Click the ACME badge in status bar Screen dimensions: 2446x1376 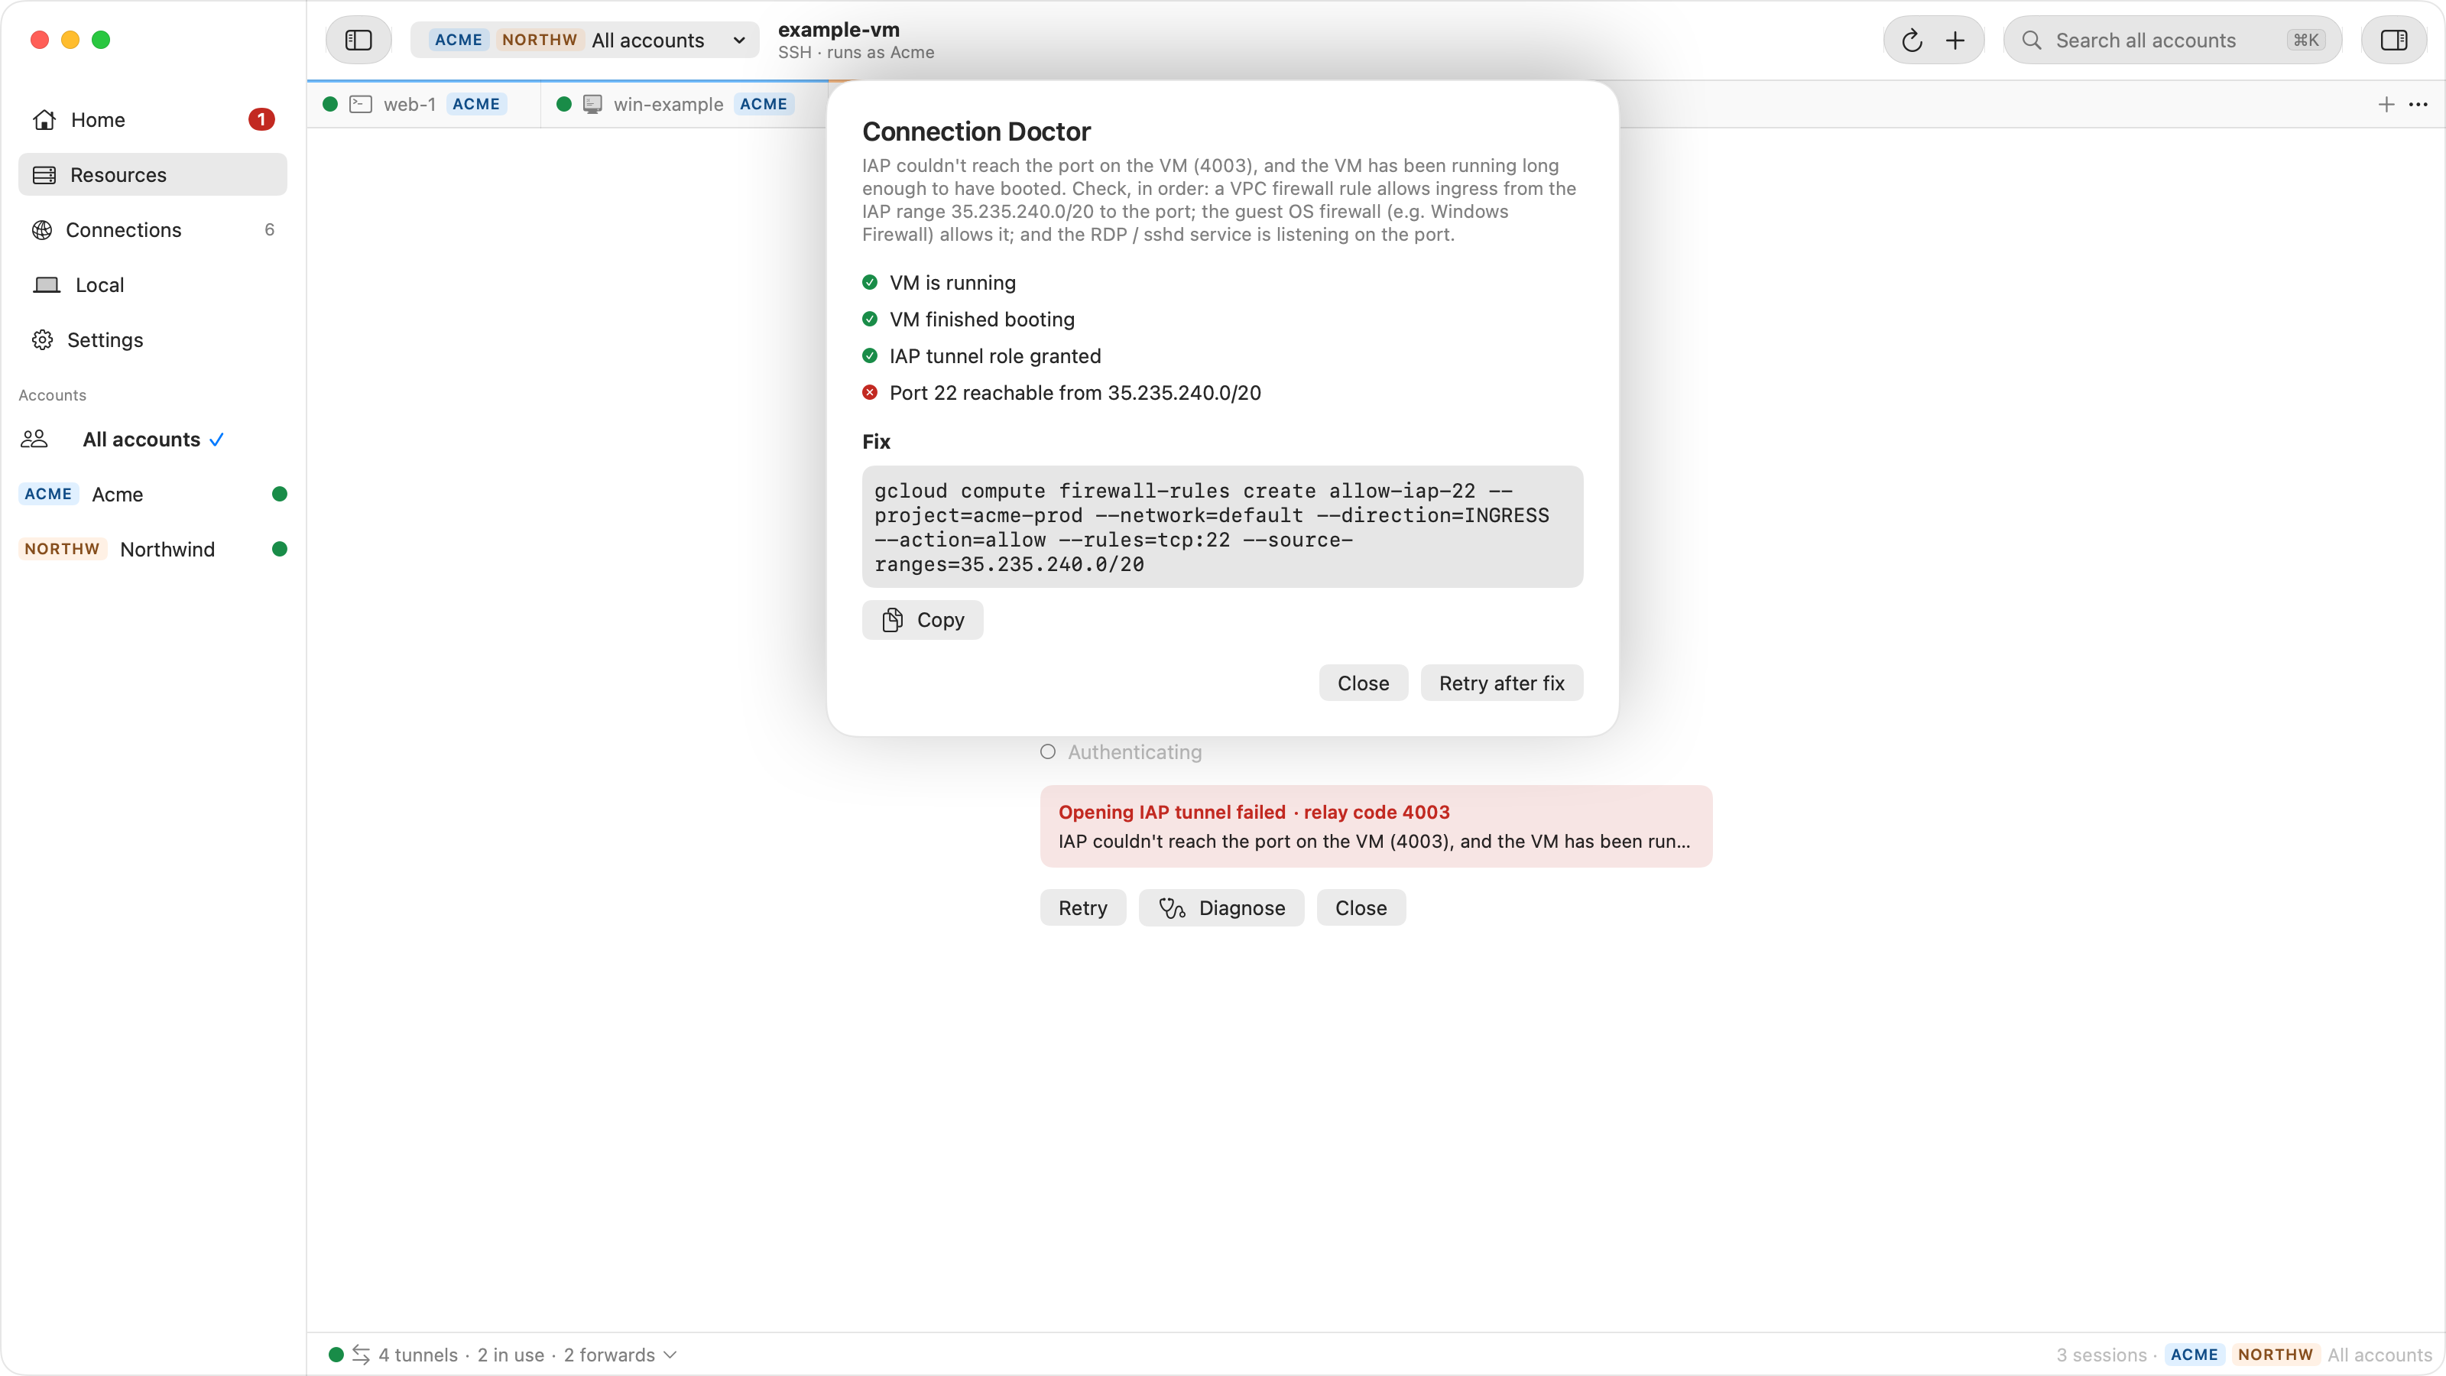tap(2195, 1355)
